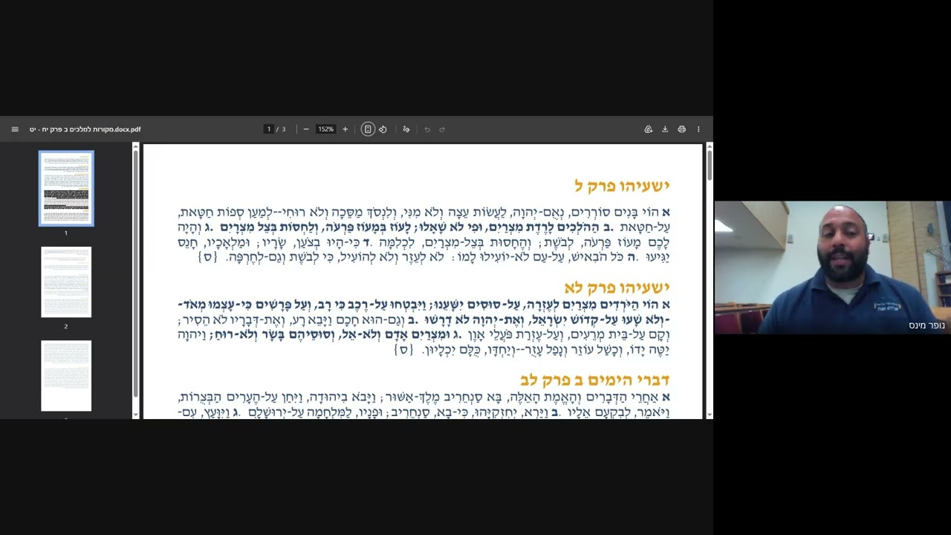Click the redo arrow in toolbar
Screen dimensions: 951x535
pyautogui.click(x=442, y=129)
